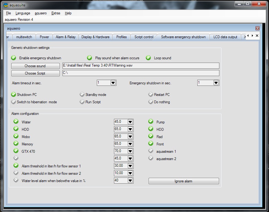Toggle Loop sound option
Screen dimensions: 269x212
pos(148,58)
